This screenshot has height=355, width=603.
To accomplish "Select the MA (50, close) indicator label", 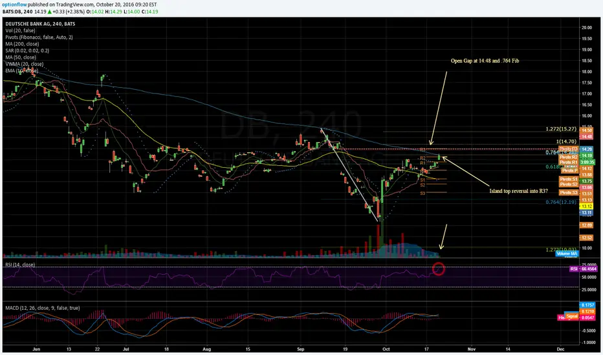I will [21, 57].
